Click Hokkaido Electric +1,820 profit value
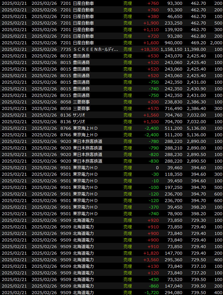 [151, 253]
